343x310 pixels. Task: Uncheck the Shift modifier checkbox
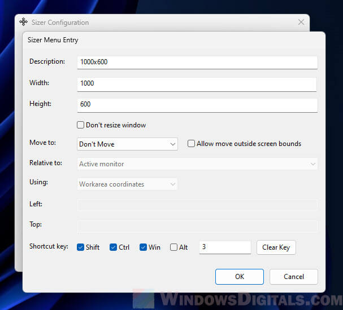tap(81, 247)
